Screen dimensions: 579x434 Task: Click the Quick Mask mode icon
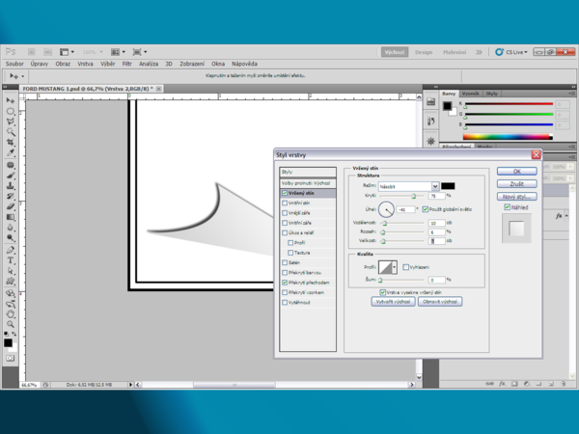11,358
